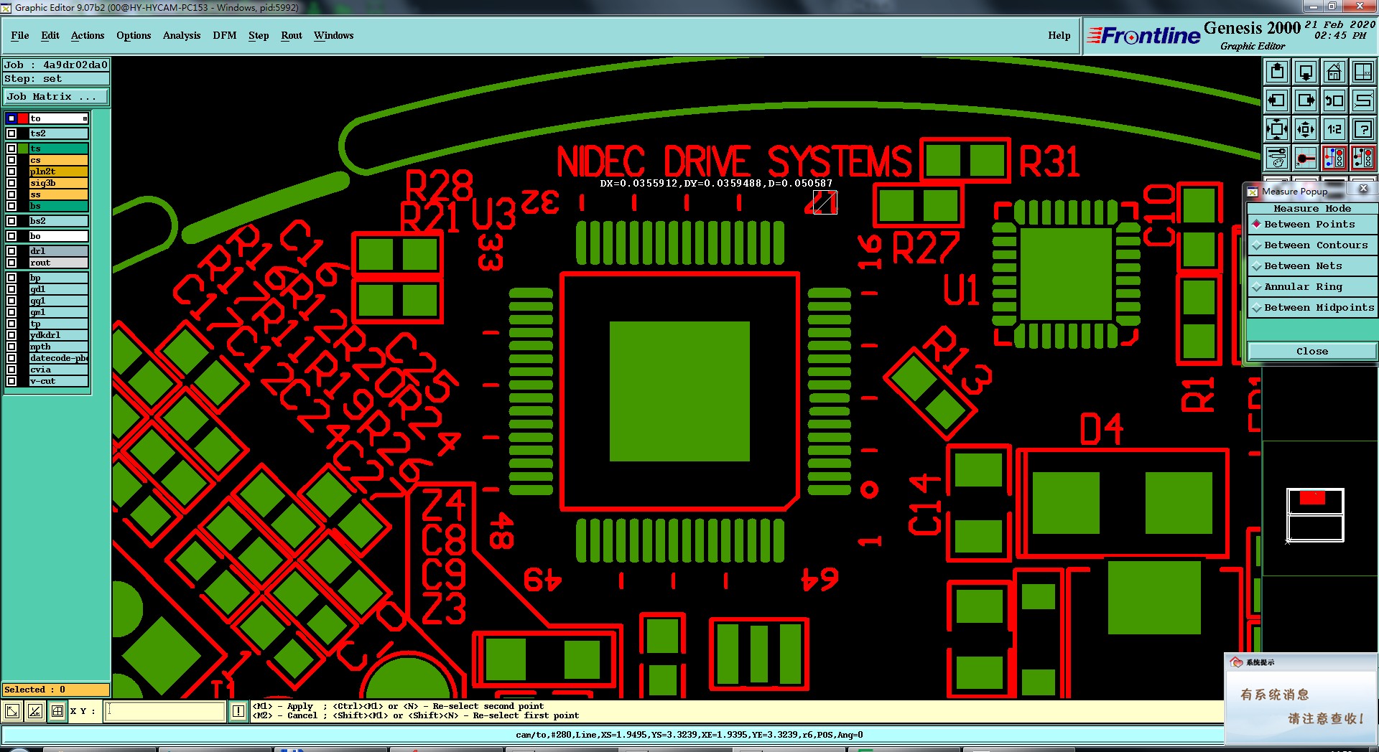1379x752 pixels.
Task: Open the Help menu
Action: [x=1059, y=35]
